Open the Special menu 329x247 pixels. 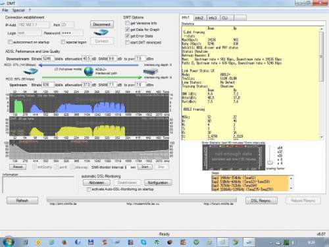tap(18, 10)
